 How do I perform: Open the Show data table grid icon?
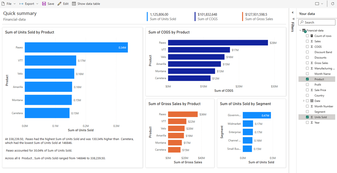pyautogui.click(x=73, y=4)
